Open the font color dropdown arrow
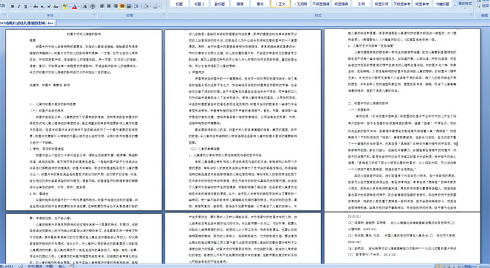Screen dimensions: 490x268 (x=79, y=7)
